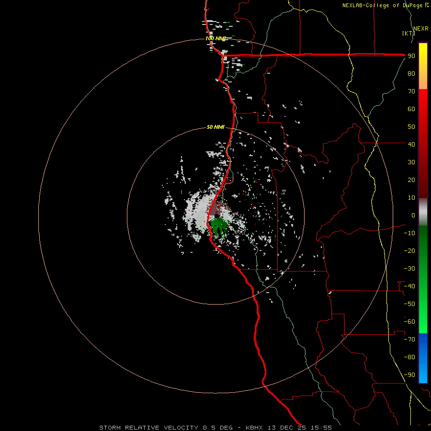The height and width of the screenshot is (431, 431).
Task: Click the -30 value on velocity scale
Action: [x=409, y=269]
